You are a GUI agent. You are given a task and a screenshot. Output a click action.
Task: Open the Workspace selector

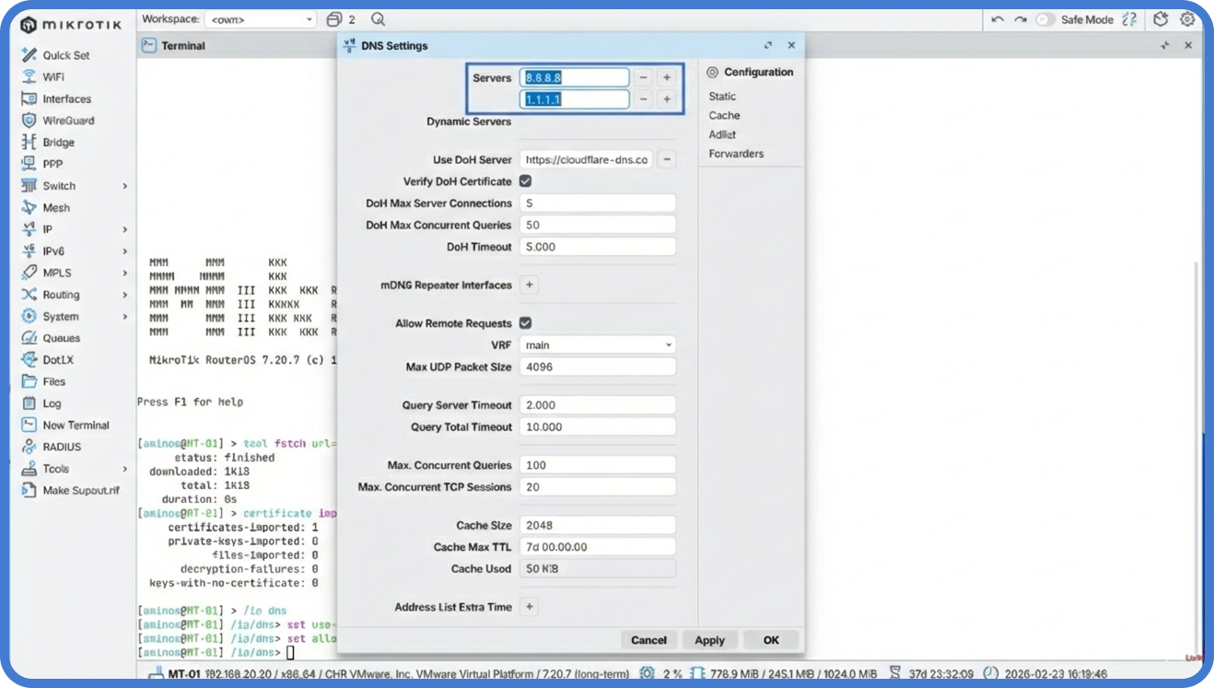pyautogui.click(x=261, y=18)
